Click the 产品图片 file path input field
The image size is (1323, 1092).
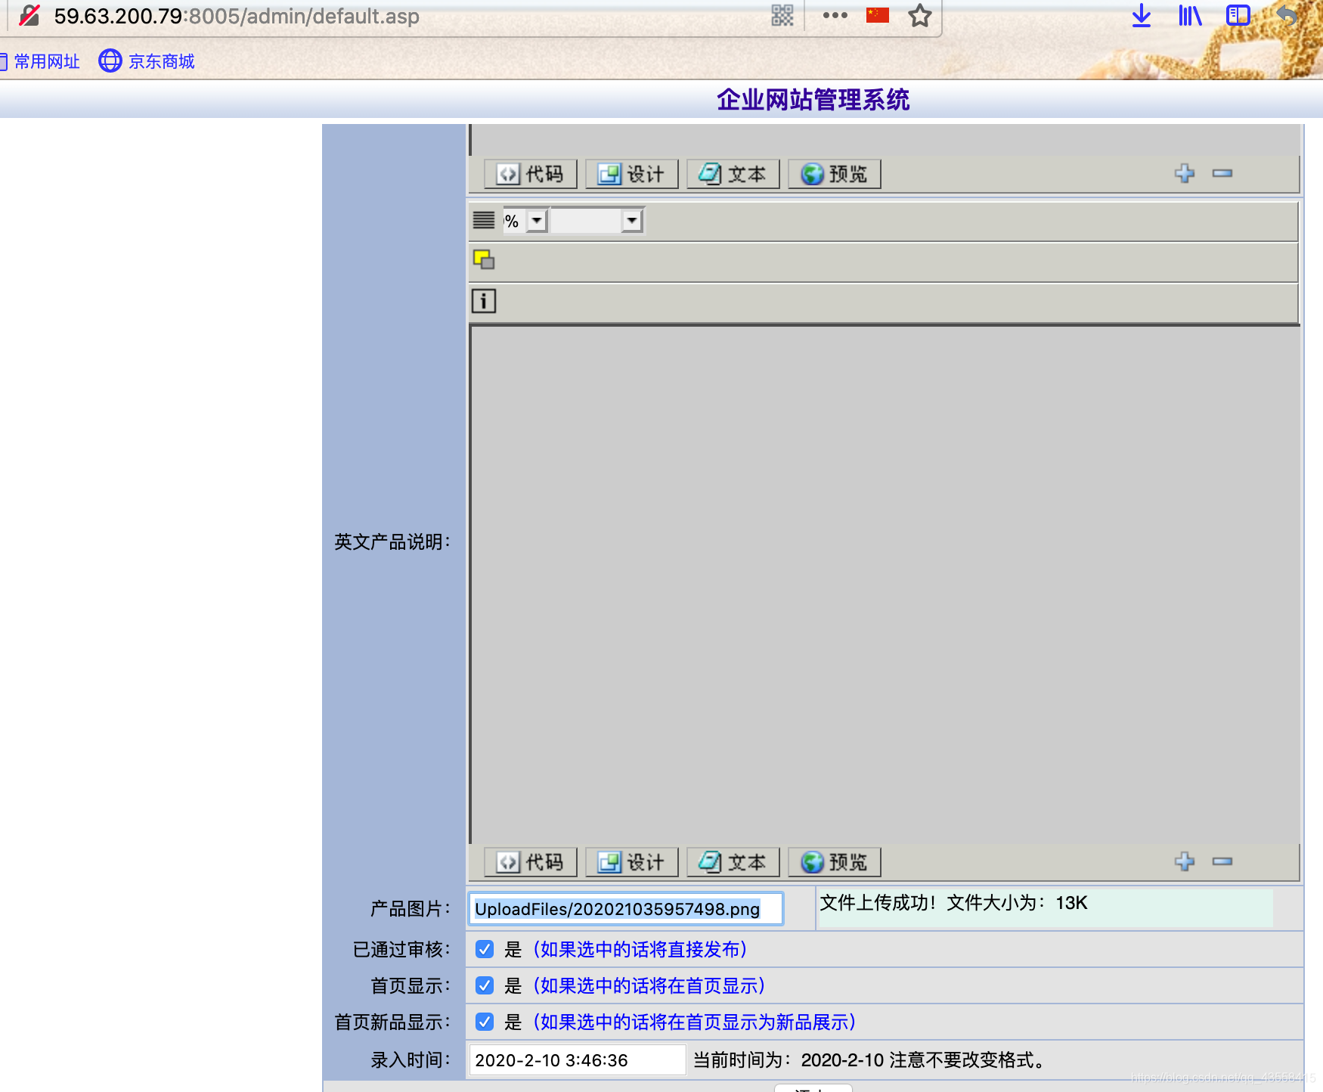[626, 909]
